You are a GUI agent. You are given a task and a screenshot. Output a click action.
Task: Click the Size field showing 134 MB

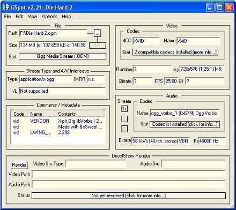(53, 45)
